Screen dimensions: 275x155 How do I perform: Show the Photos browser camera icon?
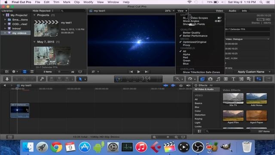[x=210, y=79]
